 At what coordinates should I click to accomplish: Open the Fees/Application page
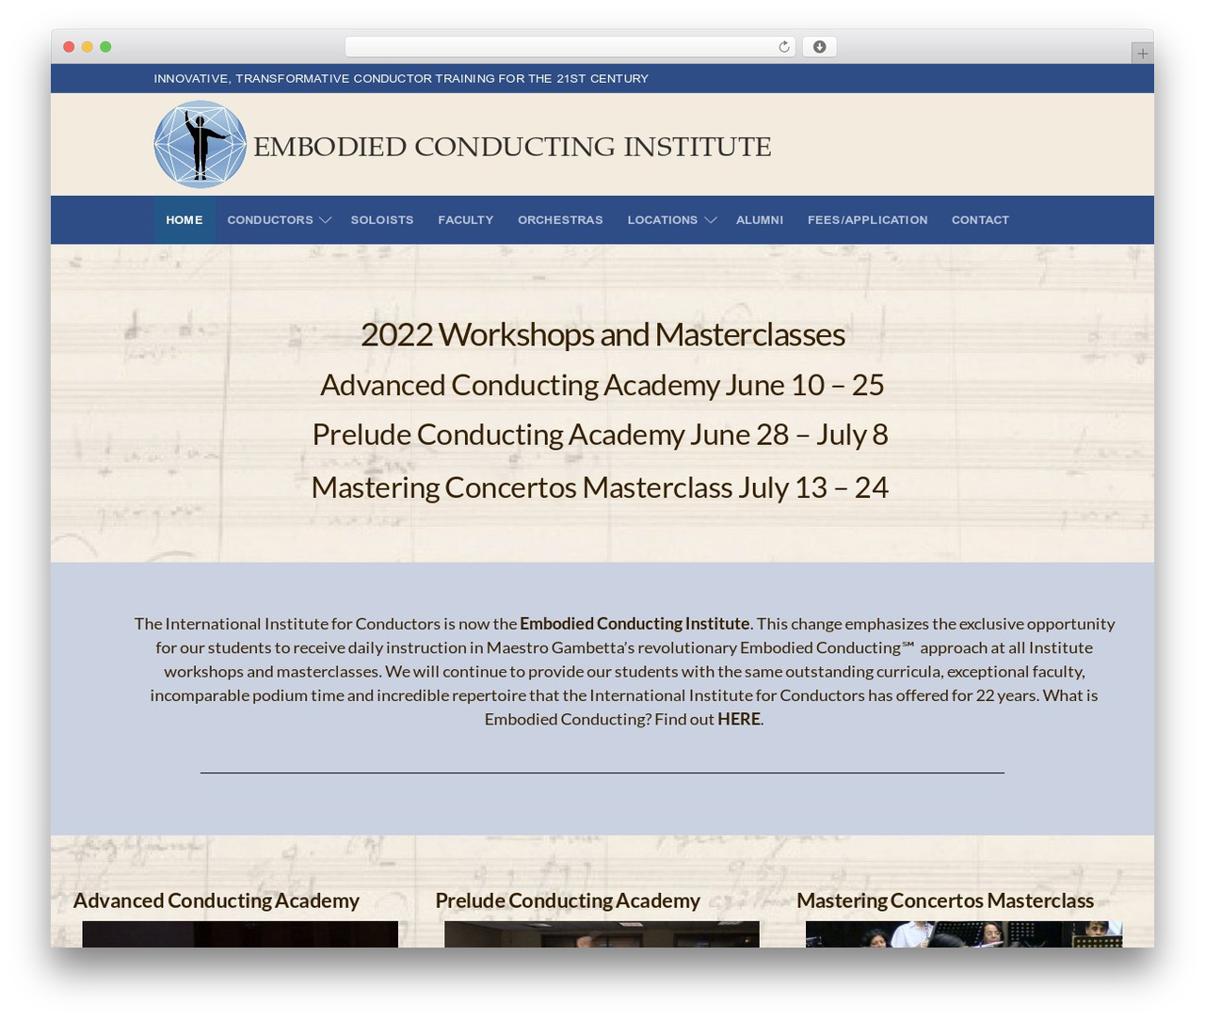pos(868,220)
